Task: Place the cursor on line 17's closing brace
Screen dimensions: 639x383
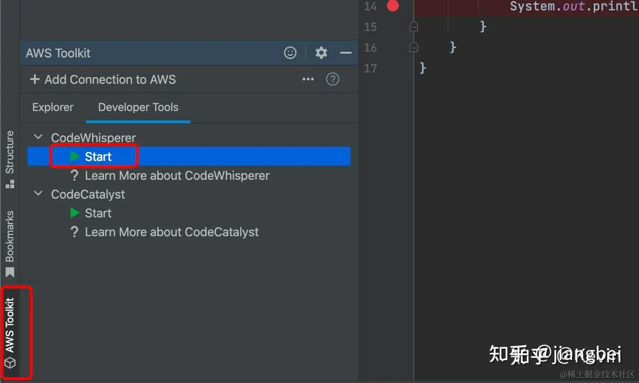Action: (x=423, y=68)
